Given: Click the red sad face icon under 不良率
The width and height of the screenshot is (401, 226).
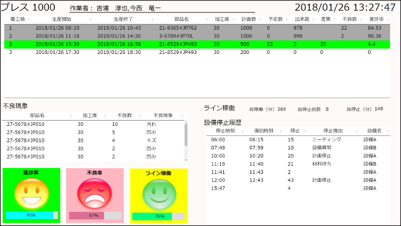Looking at the screenshot, I should pos(95,193).
